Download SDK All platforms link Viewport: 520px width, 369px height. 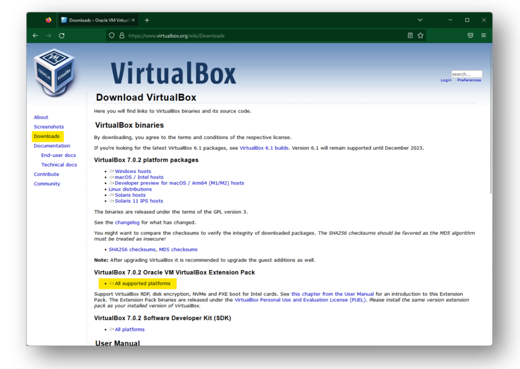click(129, 329)
